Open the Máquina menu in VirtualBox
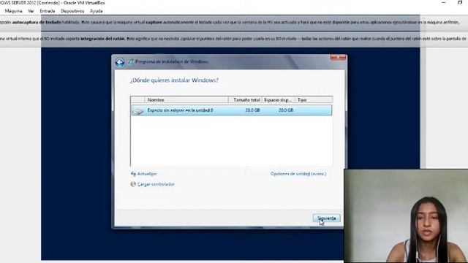Screen dimensions: 468x263 coord(13,11)
